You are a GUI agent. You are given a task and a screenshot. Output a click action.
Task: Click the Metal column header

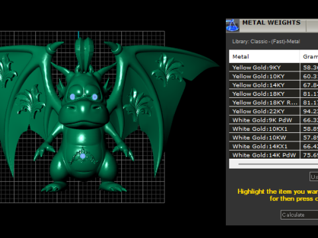click(264, 56)
